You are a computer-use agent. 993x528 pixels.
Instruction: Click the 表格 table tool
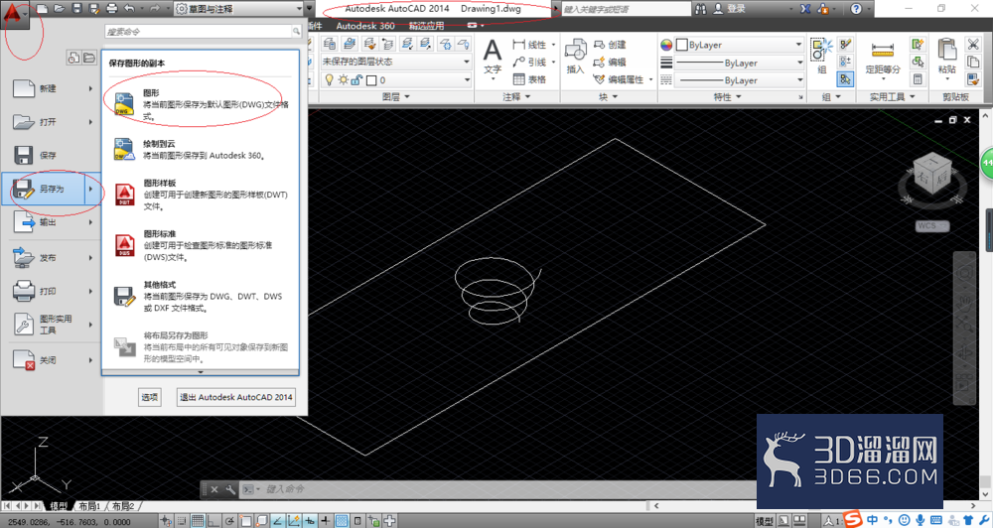coord(529,79)
